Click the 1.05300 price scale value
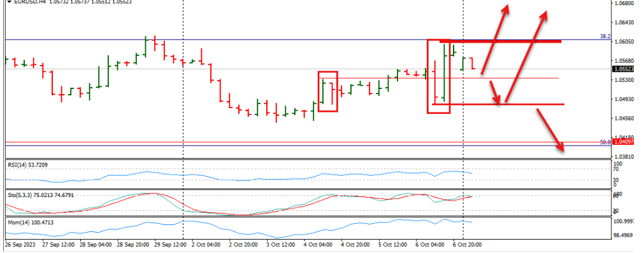Image resolution: width=644 pixels, height=253 pixels. coord(624,80)
